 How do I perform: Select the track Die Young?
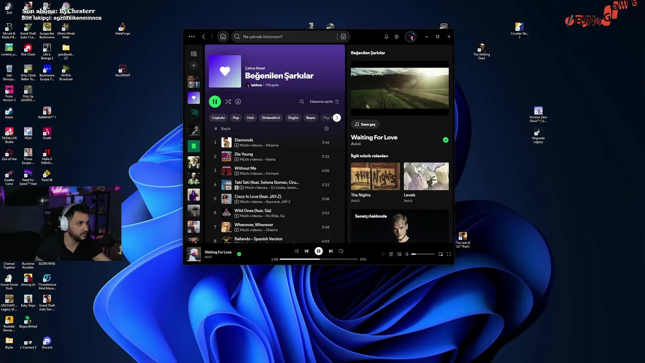[275, 157]
